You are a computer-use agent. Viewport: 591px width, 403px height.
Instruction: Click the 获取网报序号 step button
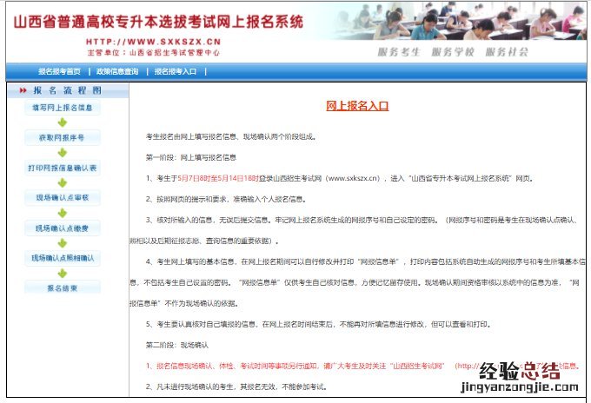pos(63,138)
